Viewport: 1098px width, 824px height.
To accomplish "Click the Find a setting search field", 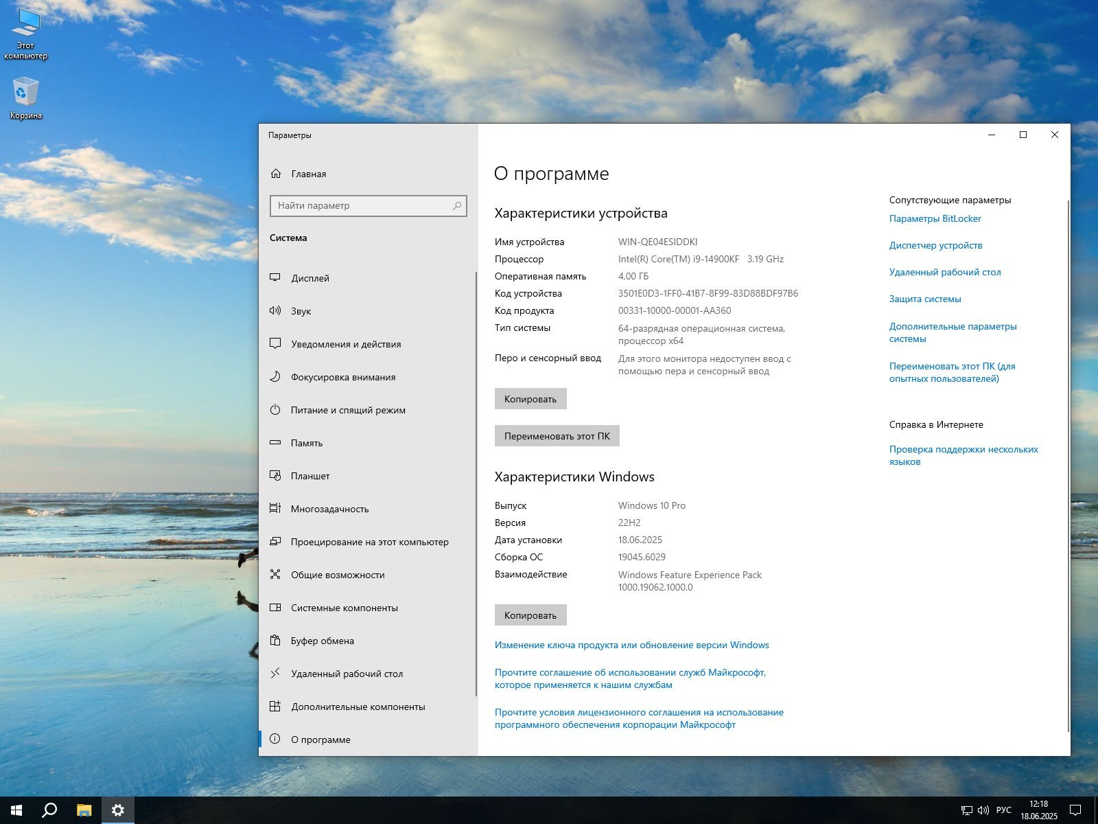I will [x=360, y=206].
